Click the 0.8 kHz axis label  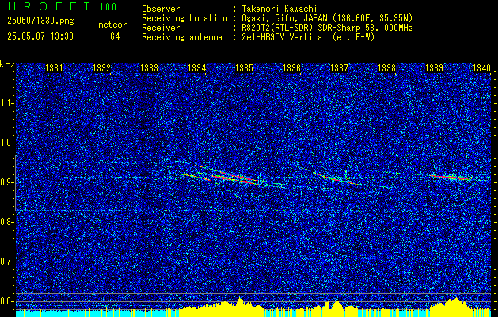(6, 222)
